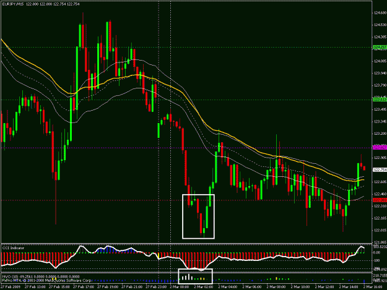Click the 0.00 level on CCI scale
Image resolution: width=387 pixels, height=290 pixels.
pyautogui.click(x=377, y=252)
